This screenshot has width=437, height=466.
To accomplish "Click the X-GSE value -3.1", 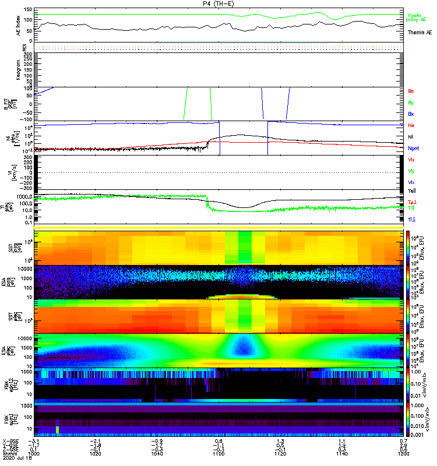I will pos(34,442).
